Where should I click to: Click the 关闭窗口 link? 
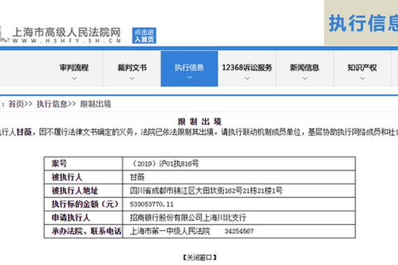tap(200, 257)
